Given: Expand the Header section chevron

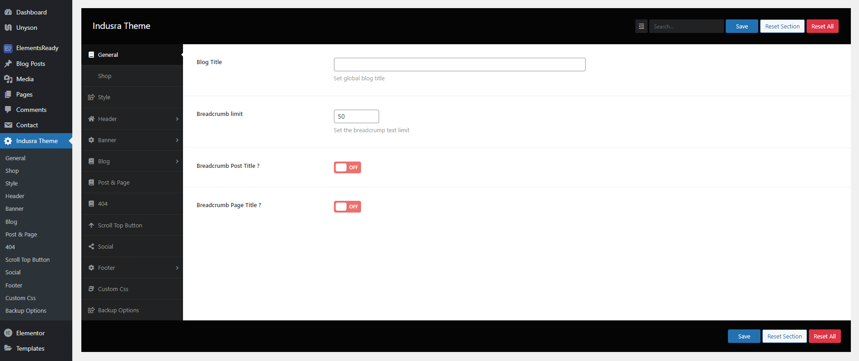Looking at the screenshot, I should [x=177, y=119].
